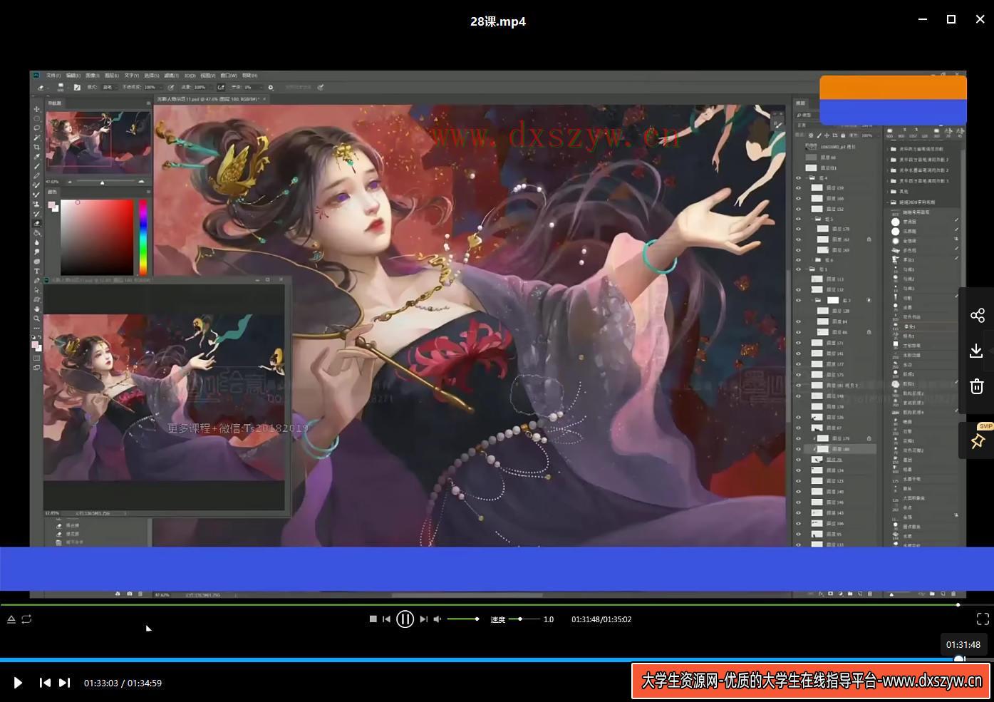Stop the video with the square button
Screen dimensions: 994x702
[x=373, y=619]
